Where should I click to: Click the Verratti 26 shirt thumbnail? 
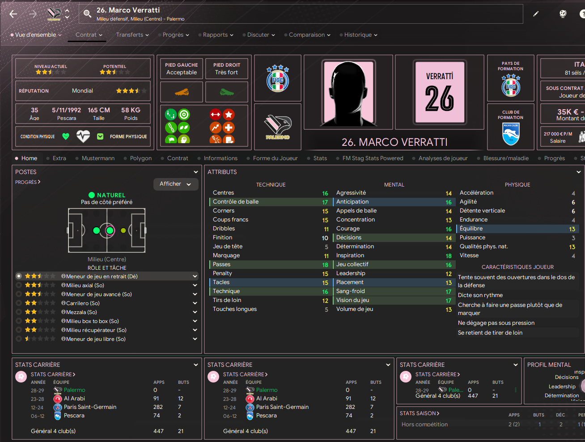pyautogui.click(x=440, y=92)
